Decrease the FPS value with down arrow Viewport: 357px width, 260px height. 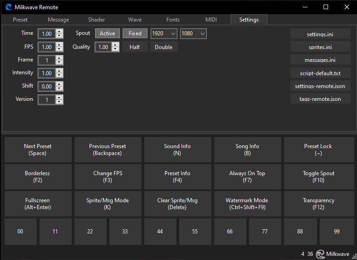coord(59,49)
